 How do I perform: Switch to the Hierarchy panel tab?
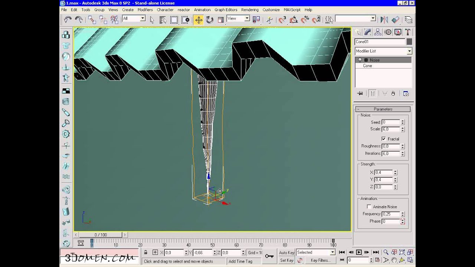click(378, 32)
